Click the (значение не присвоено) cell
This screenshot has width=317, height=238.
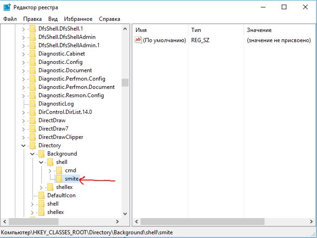click(x=278, y=40)
